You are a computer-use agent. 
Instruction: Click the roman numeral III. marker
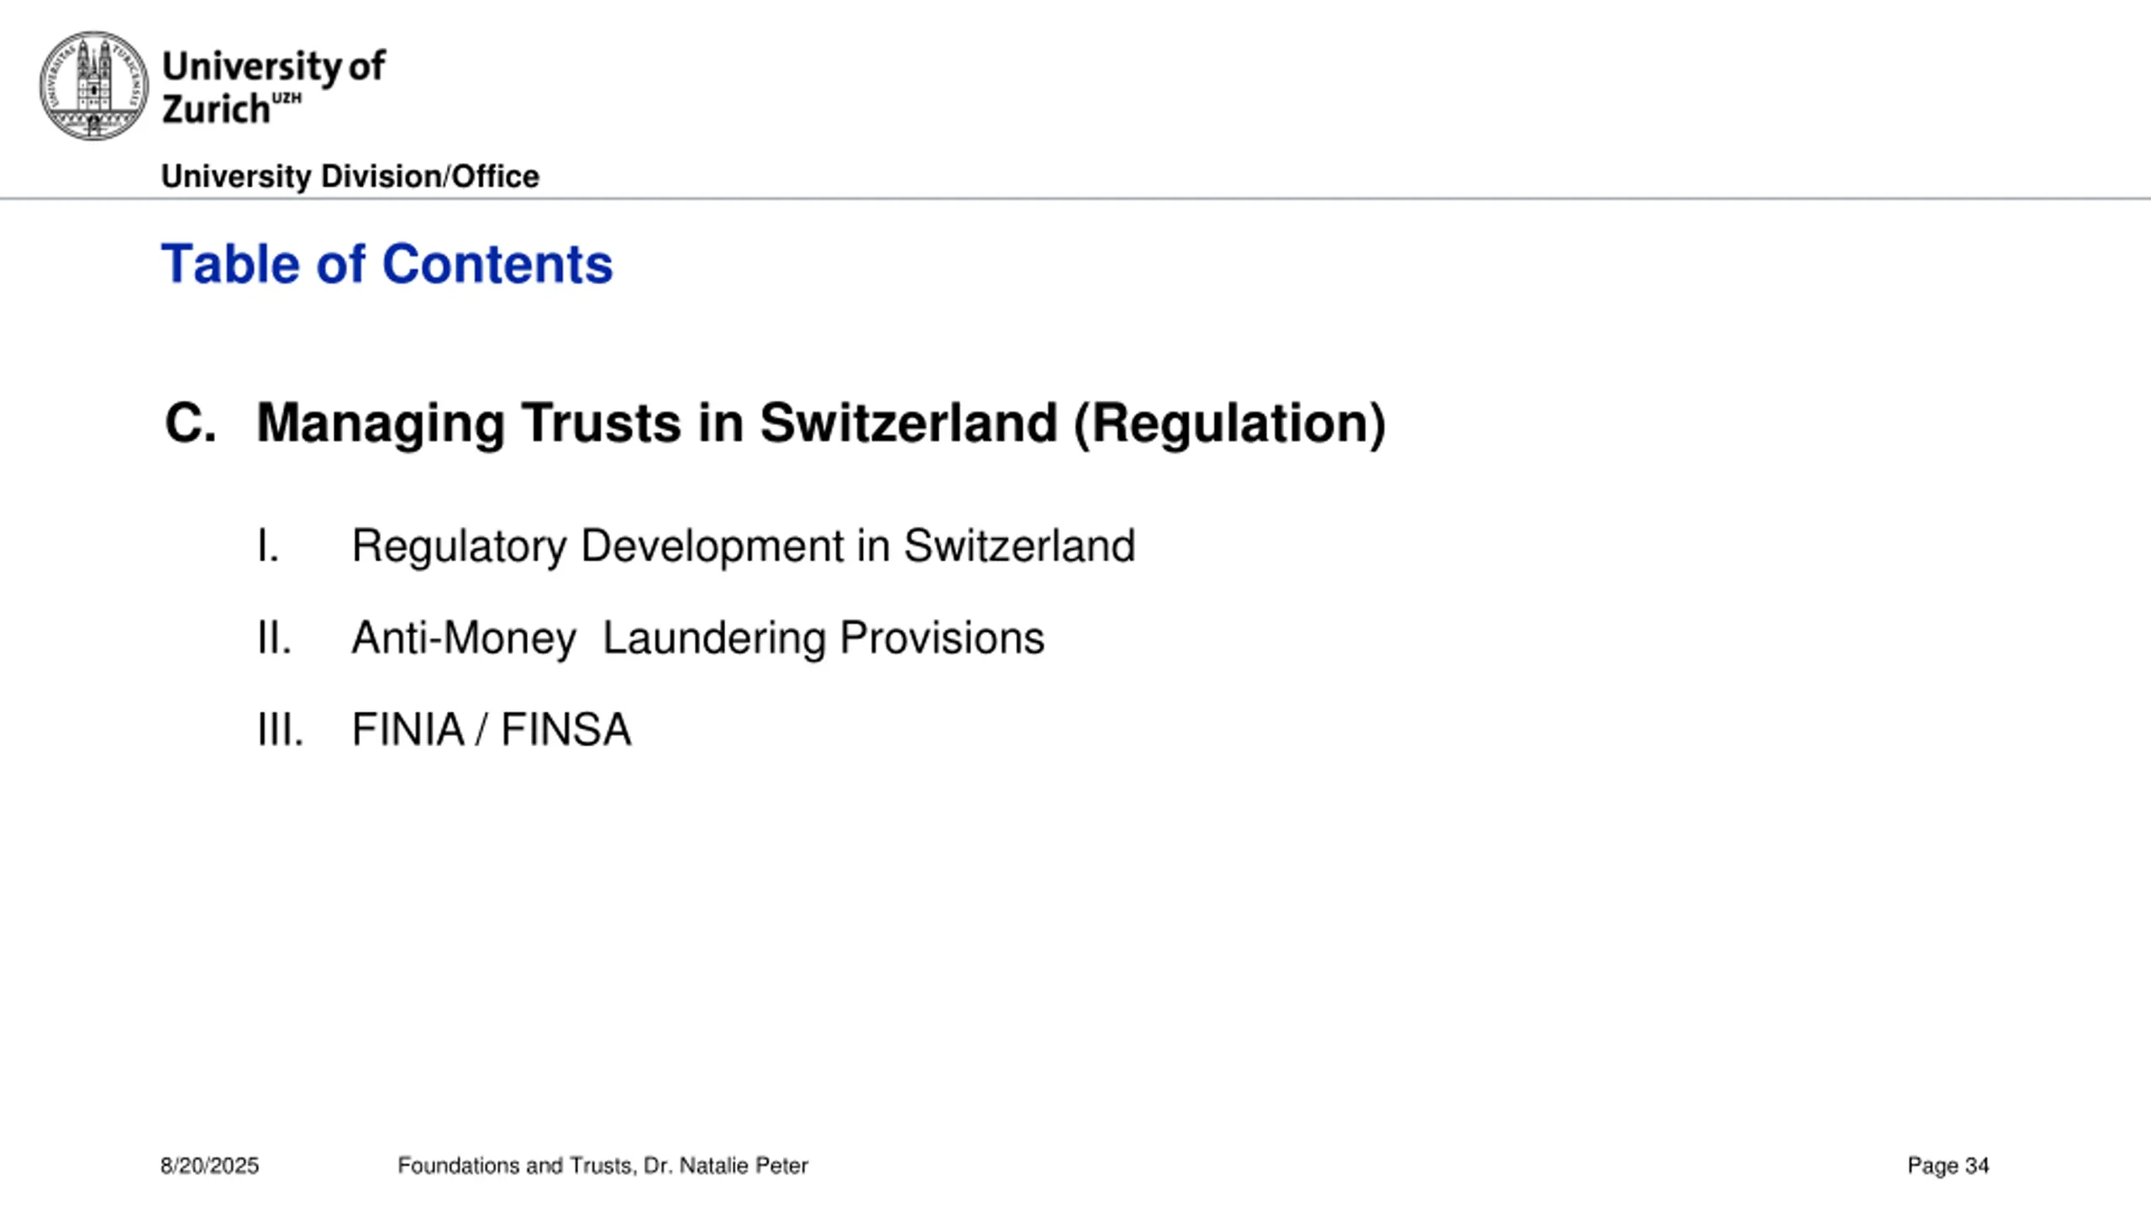(x=280, y=729)
